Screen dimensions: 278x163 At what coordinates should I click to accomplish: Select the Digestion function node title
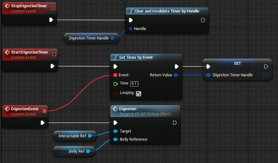128,109
